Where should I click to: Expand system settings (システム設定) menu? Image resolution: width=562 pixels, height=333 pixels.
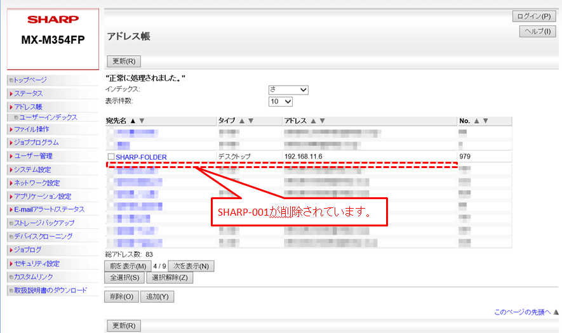click(32, 170)
